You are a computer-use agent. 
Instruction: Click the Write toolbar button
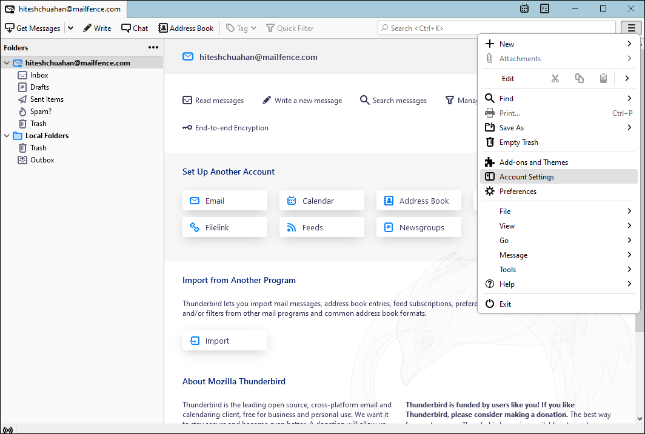(97, 28)
